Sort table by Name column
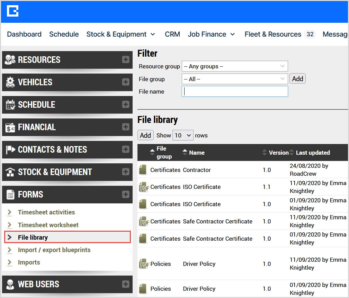This screenshot has height=298, width=349. (x=197, y=153)
